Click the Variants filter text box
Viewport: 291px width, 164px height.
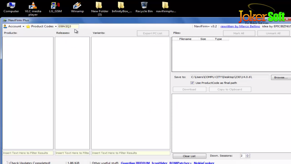pyautogui.click(x=131, y=153)
